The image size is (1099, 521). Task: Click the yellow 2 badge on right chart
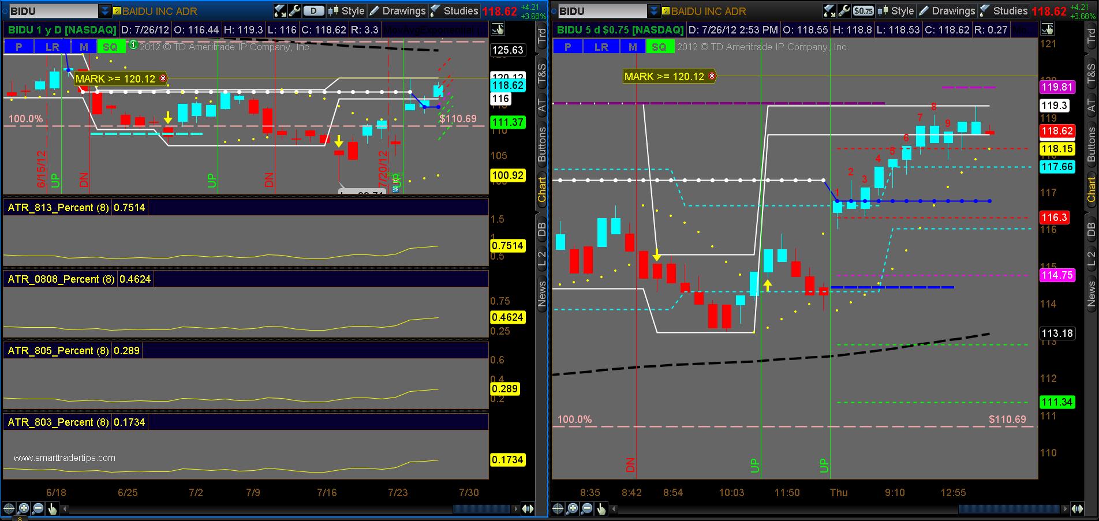[x=666, y=11]
